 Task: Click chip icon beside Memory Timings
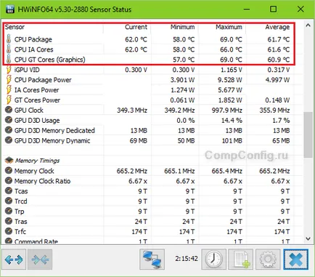(9, 160)
